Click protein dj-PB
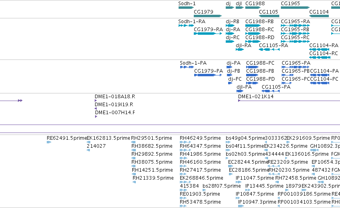The width and height of the screenshot is (340, 208). pyautogui.click(x=229, y=75)
